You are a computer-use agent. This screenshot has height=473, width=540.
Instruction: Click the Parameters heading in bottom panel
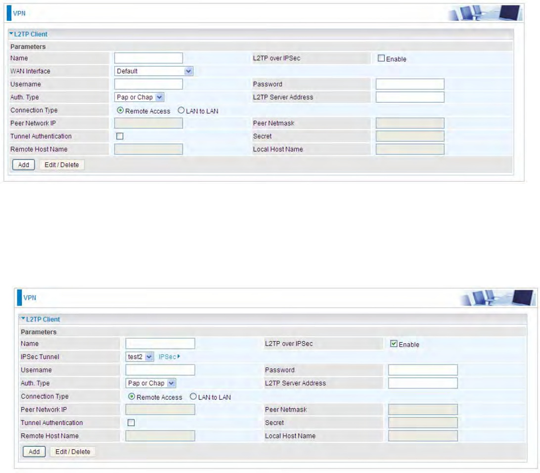(39, 332)
